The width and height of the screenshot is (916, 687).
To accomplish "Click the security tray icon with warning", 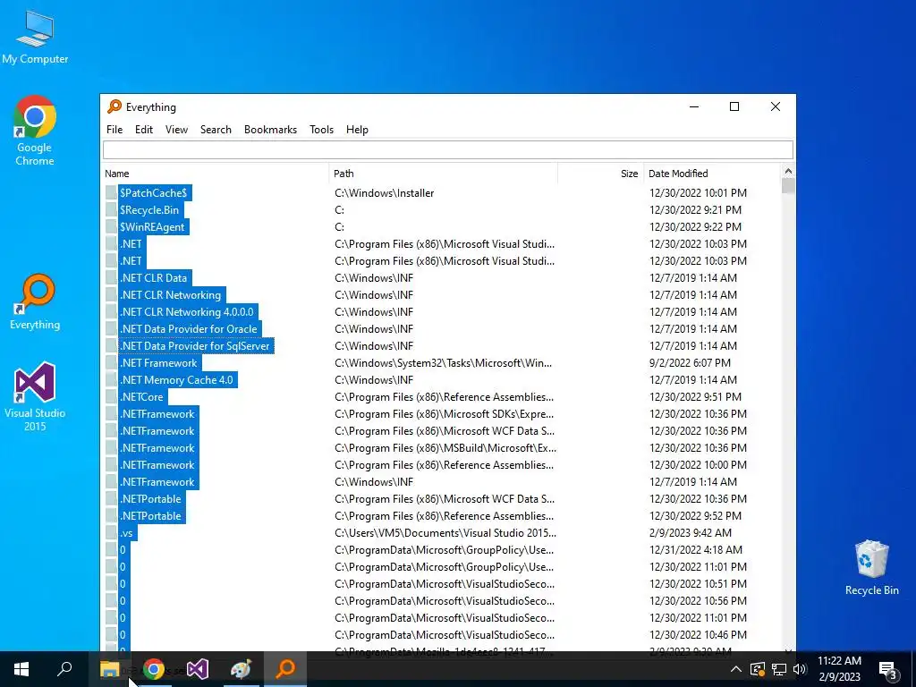I will 758,669.
